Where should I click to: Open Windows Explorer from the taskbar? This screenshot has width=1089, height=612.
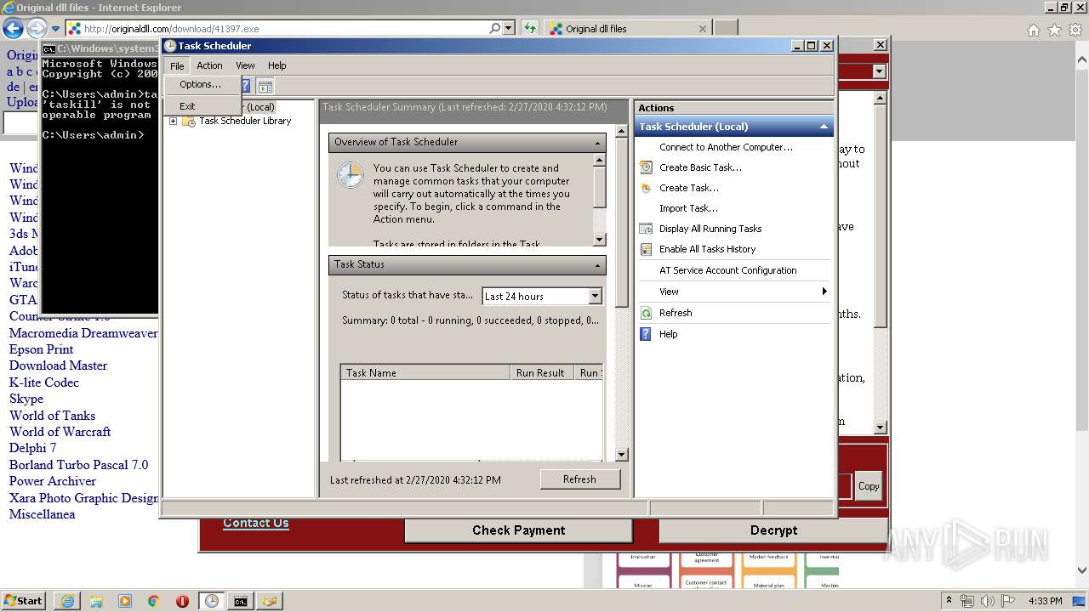coord(96,601)
